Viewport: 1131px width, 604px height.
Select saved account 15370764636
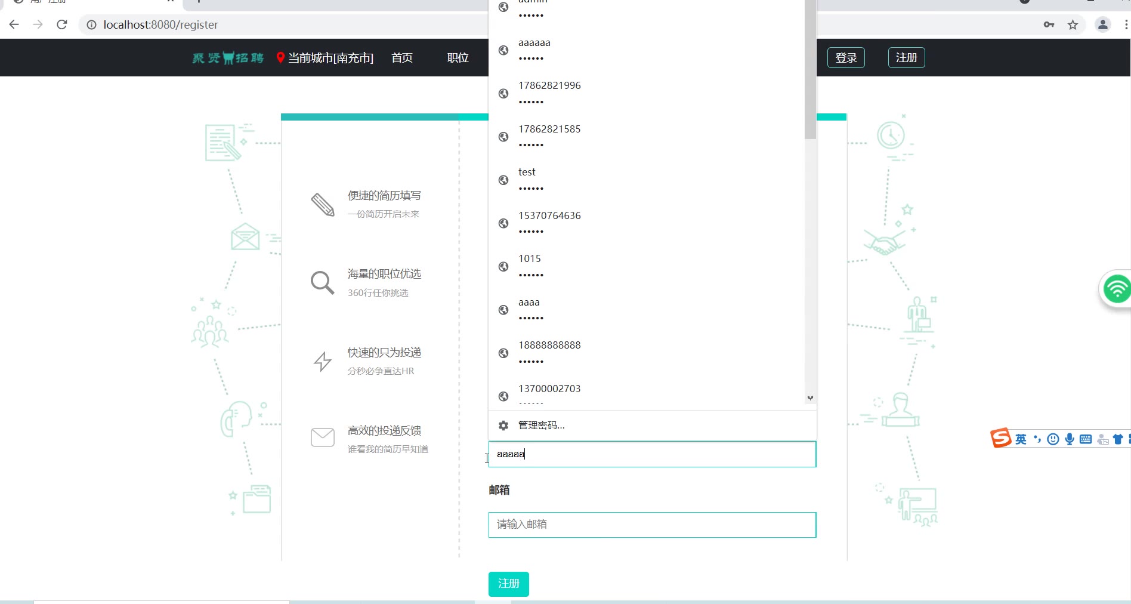pyautogui.click(x=646, y=223)
